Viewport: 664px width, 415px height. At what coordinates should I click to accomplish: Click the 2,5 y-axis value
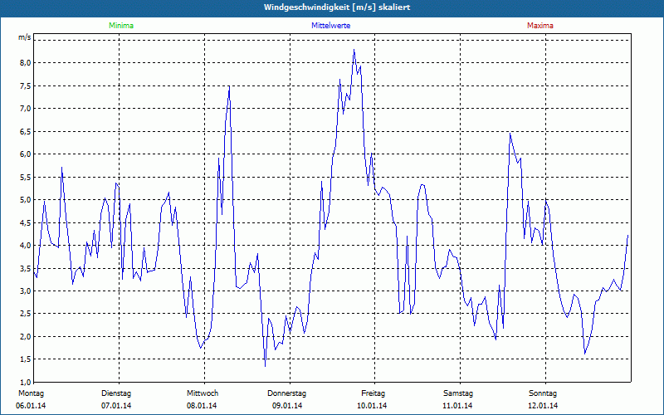[x=26, y=314]
